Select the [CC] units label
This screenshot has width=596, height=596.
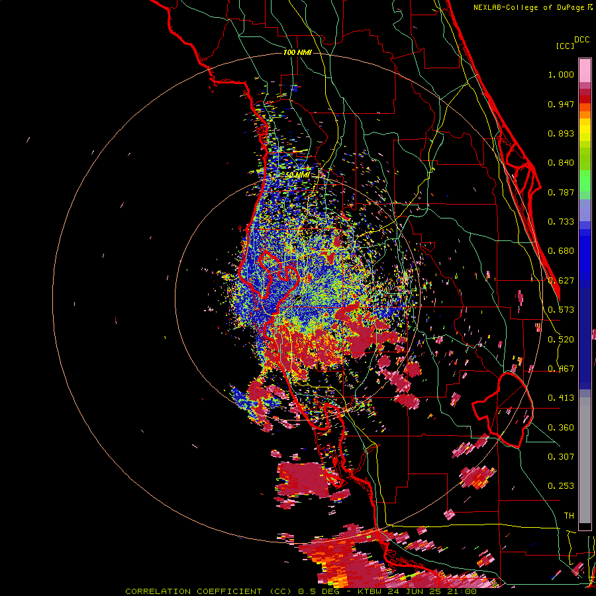tap(566, 46)
